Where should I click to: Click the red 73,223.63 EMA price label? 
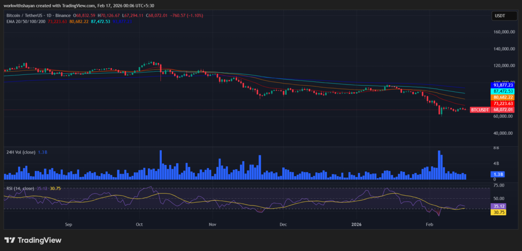pos(503,104)
